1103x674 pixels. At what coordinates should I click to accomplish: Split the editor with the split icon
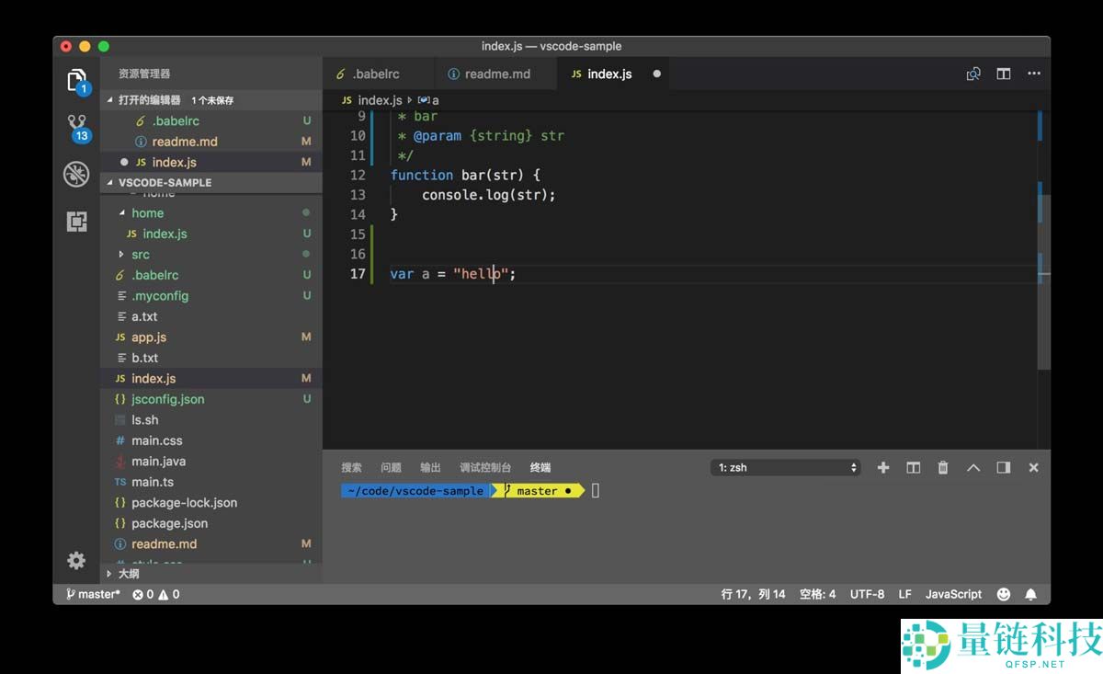[1004, 74]
